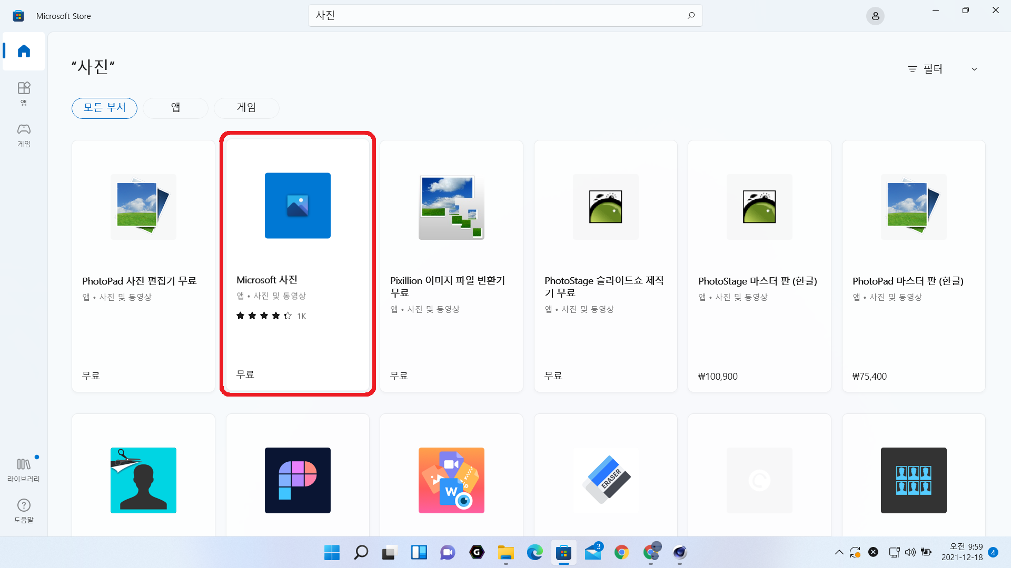The width and height of the screenshot is (1011, 568).
Task: Open Microsoft Edge from the taskbar
Action: (534, 552)
